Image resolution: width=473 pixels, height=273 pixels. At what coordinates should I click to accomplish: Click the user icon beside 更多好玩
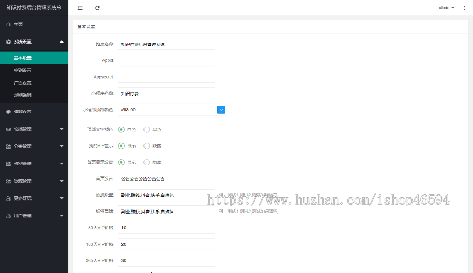coord(8,198)
